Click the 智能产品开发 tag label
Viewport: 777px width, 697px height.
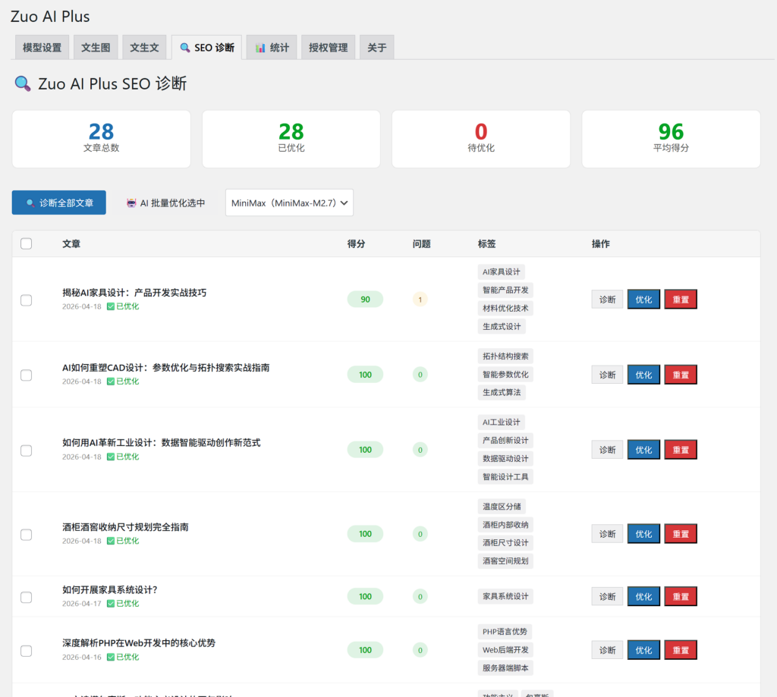pos(506,290)
